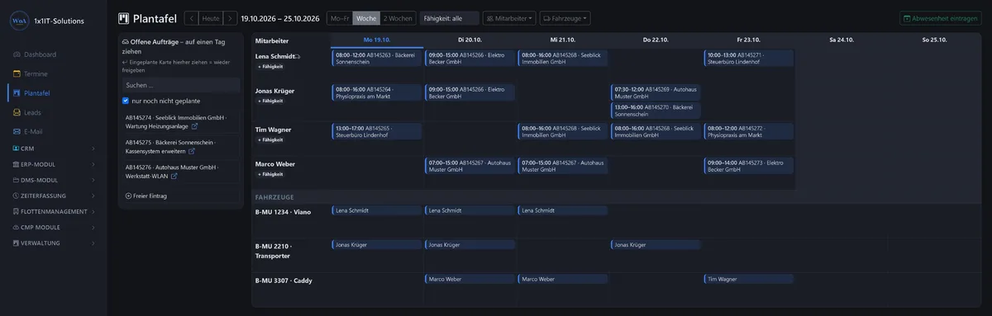Click the Termine calendar icon

click(16, 73)
